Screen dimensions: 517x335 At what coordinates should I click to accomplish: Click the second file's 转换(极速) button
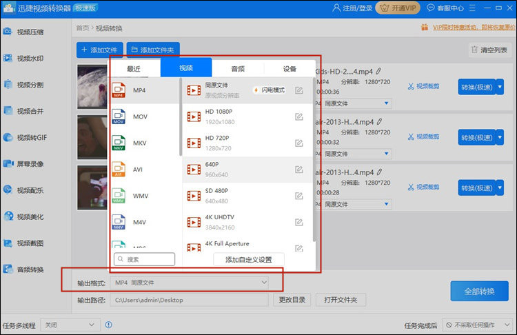click(477, 137)
